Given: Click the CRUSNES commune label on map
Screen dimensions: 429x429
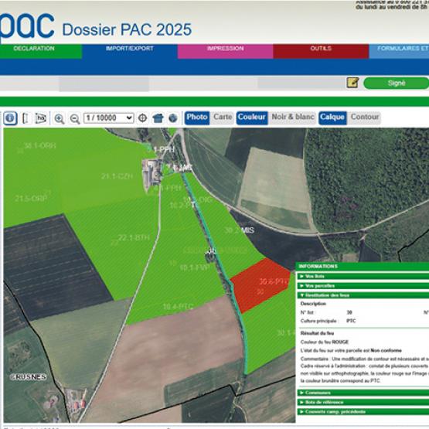Looking at the screenshot, I should (28, 377).
